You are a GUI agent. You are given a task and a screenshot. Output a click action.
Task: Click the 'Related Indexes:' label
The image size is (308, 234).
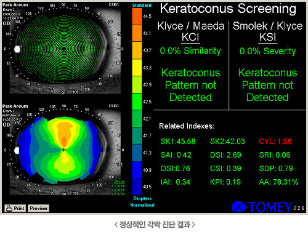tap(187, 126)
